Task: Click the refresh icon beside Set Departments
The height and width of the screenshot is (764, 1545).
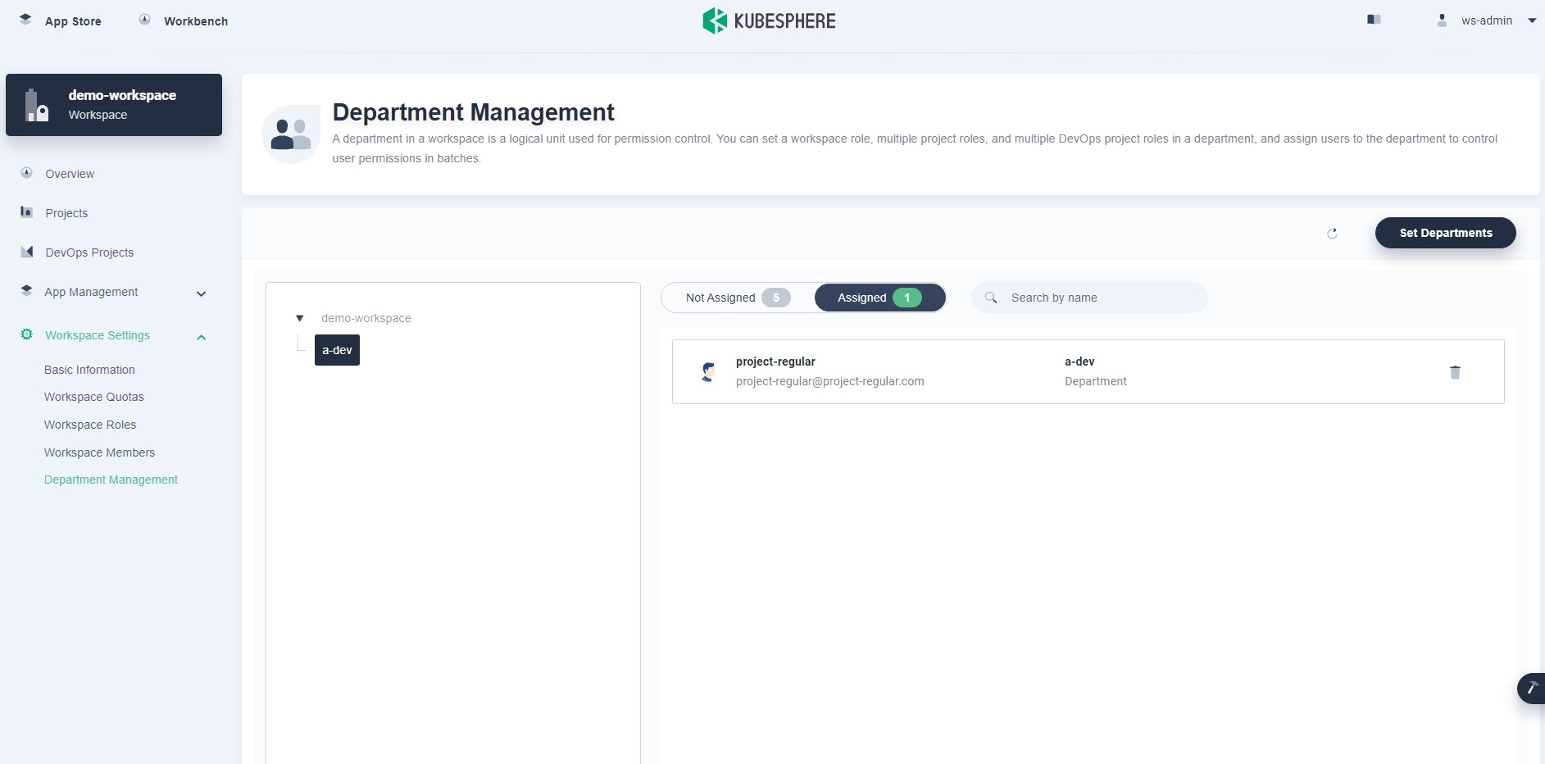Action: click(x=1332, y=234)
